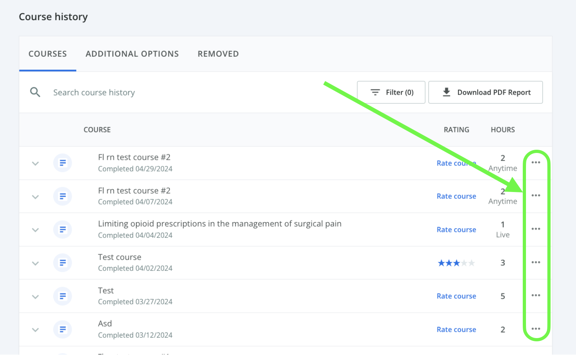Click document icon for Asd course
This screenshot has height=355, width=576.
pyautogui.click(x=63, y=329)
